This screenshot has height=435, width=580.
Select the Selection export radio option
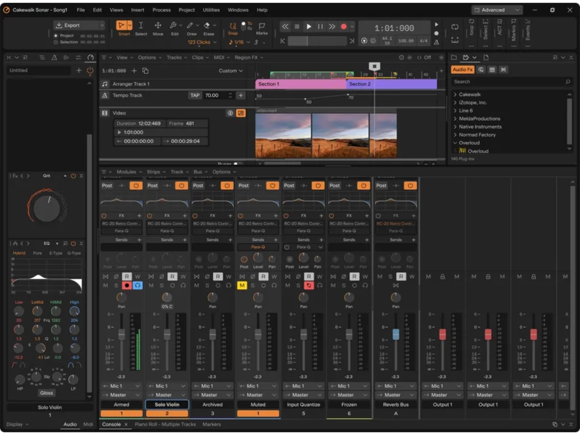tap(56, 42)
